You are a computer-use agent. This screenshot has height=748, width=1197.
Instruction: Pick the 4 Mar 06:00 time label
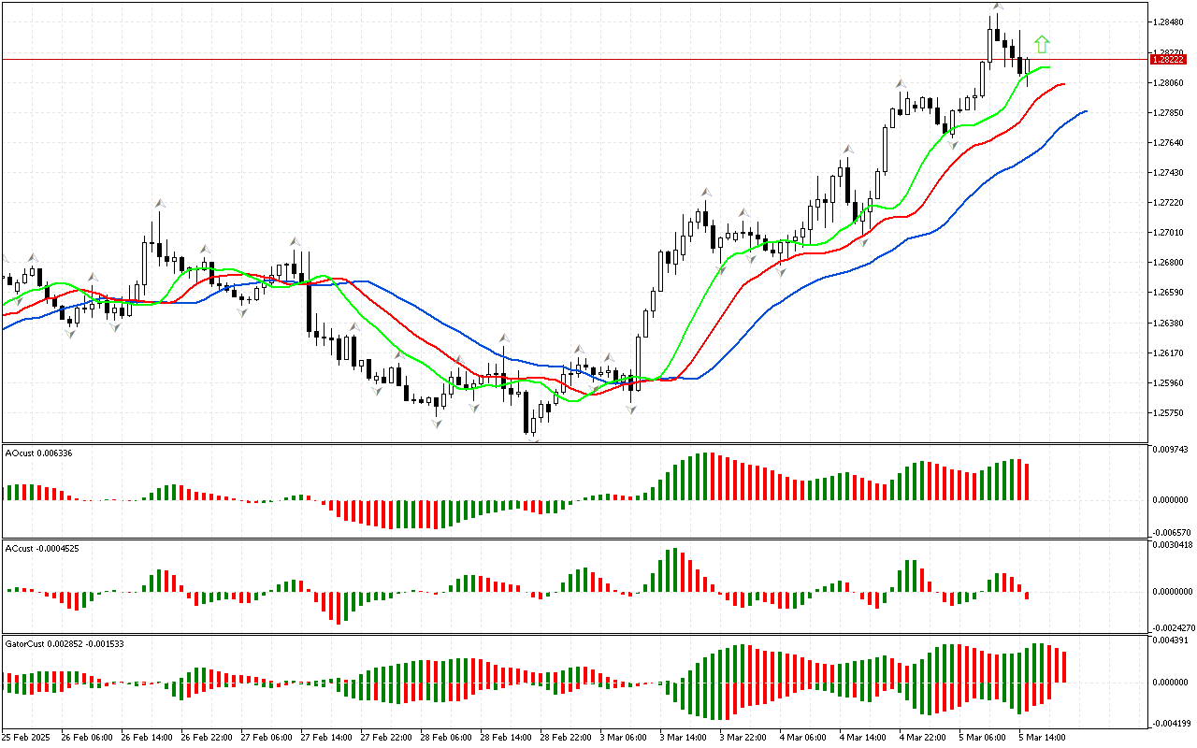coord(805,737)
